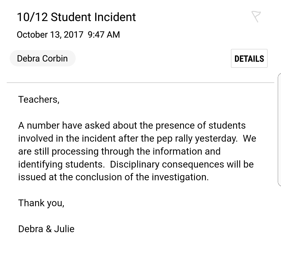281x262 pixels.
Task: Tap the Debra Corbin sender chip
Action: click(x=42, y=58)
